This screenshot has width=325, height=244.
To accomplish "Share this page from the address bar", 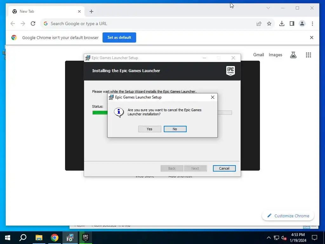I will coord(259,24).
